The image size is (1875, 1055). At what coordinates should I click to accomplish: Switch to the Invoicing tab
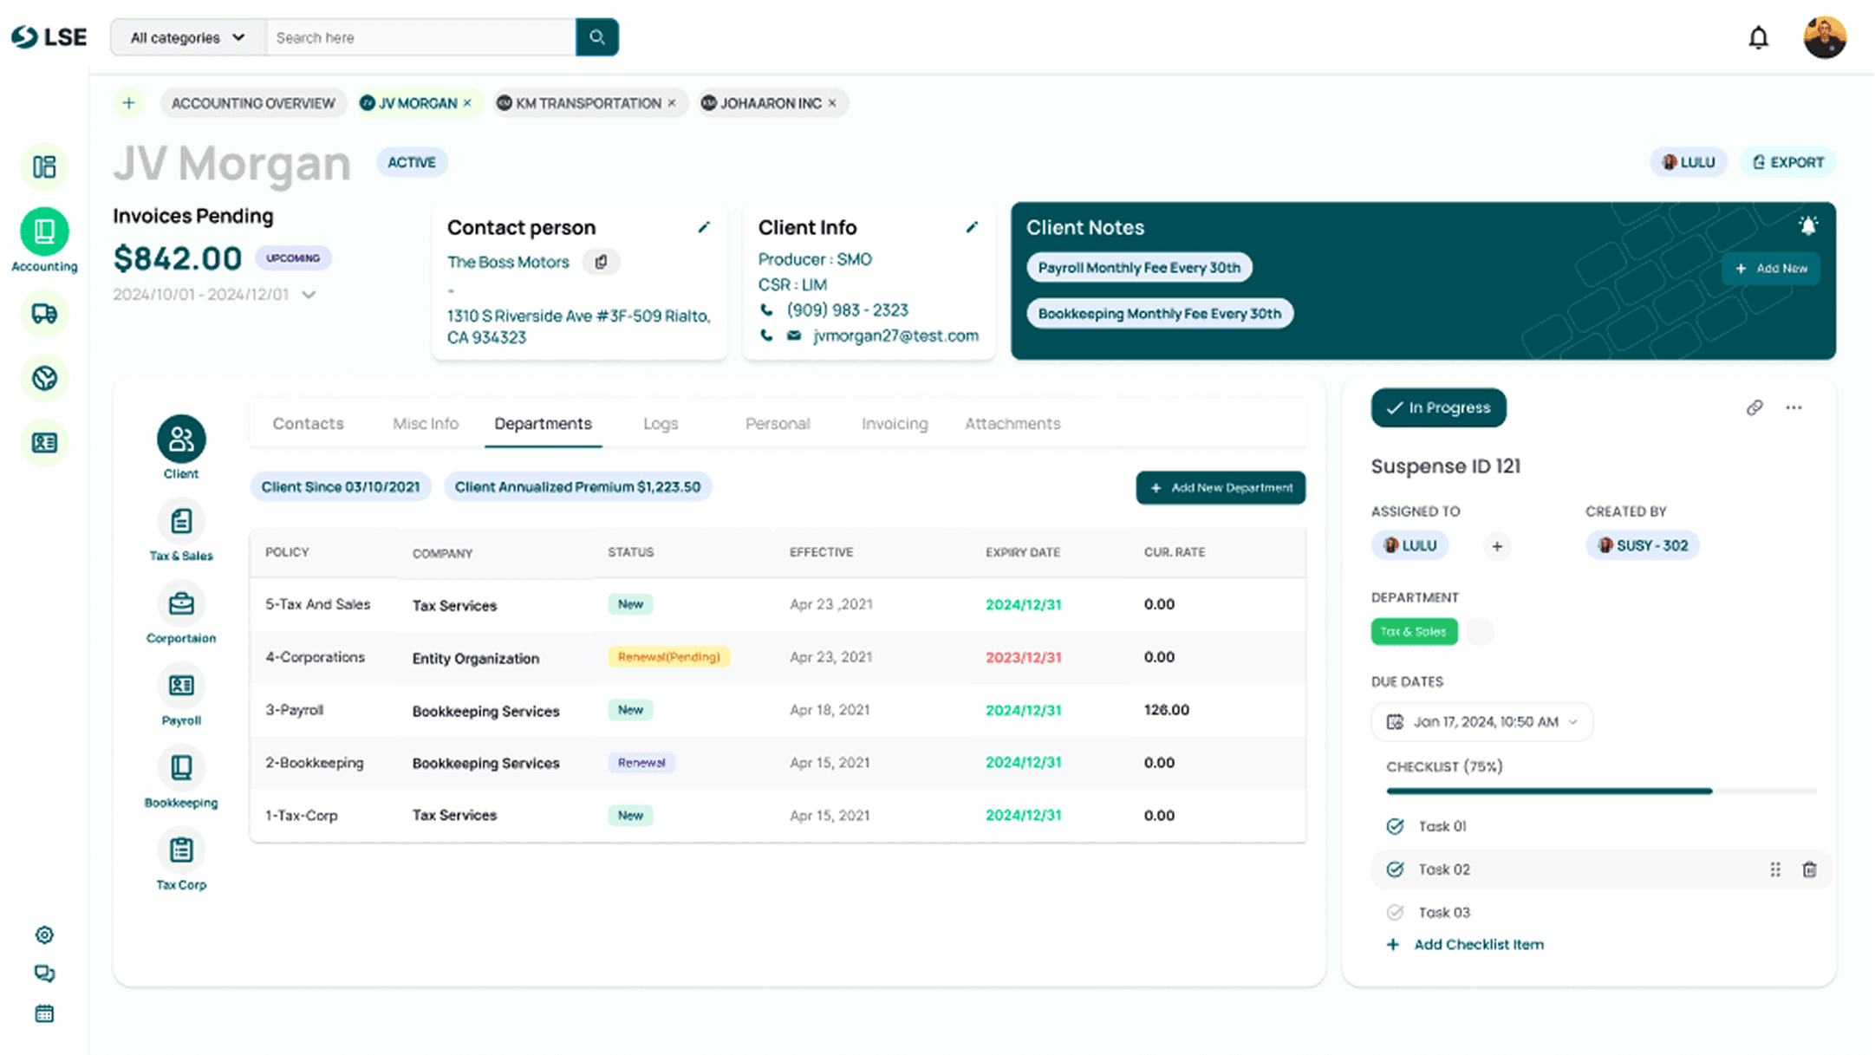[894, 424]
